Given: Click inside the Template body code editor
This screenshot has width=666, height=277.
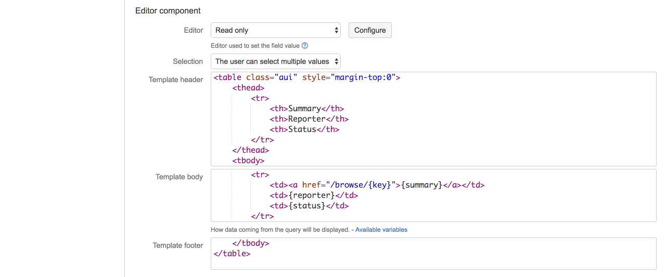Looking at the screenshot, I should (x=433, y=195).
